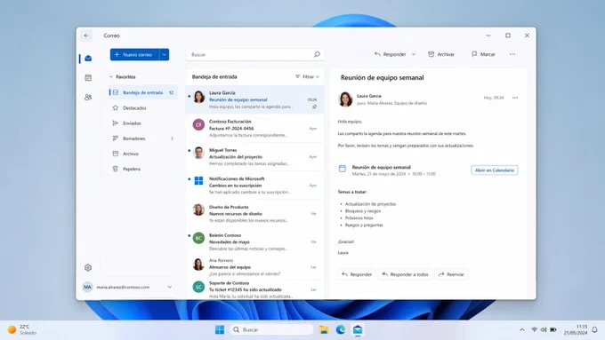
Task: Open Ana Romero's Almuerzo del equipo email
Action: tap(254, 267)
